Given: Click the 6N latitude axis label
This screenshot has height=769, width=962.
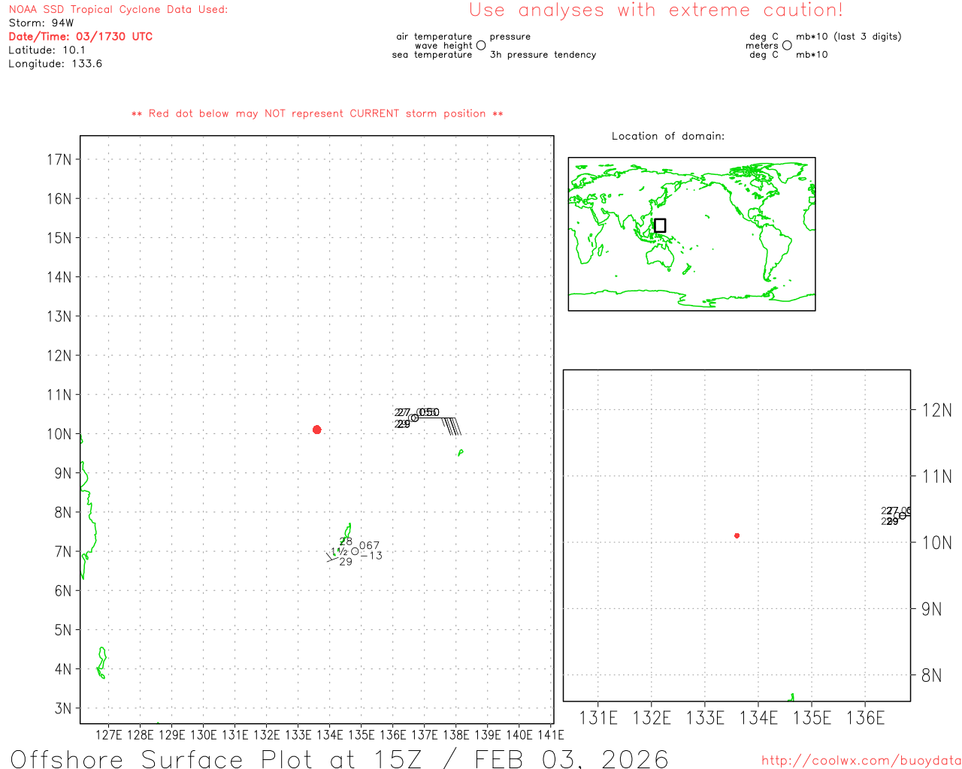Looking at the screenshot, I should 63,590.
